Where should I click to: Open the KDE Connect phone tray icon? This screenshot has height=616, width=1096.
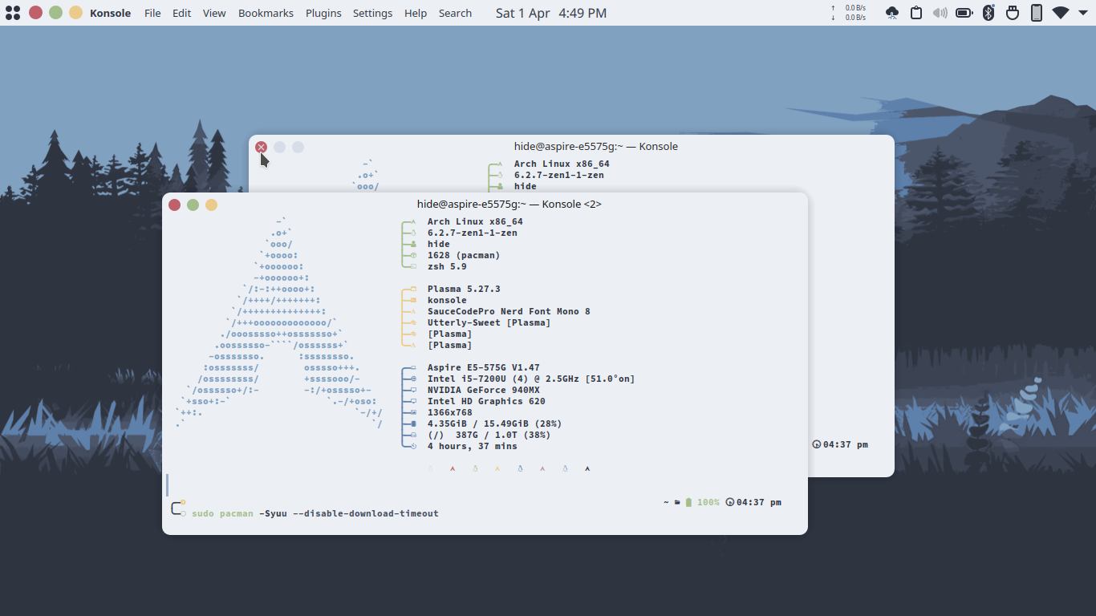coord(1037,13)
